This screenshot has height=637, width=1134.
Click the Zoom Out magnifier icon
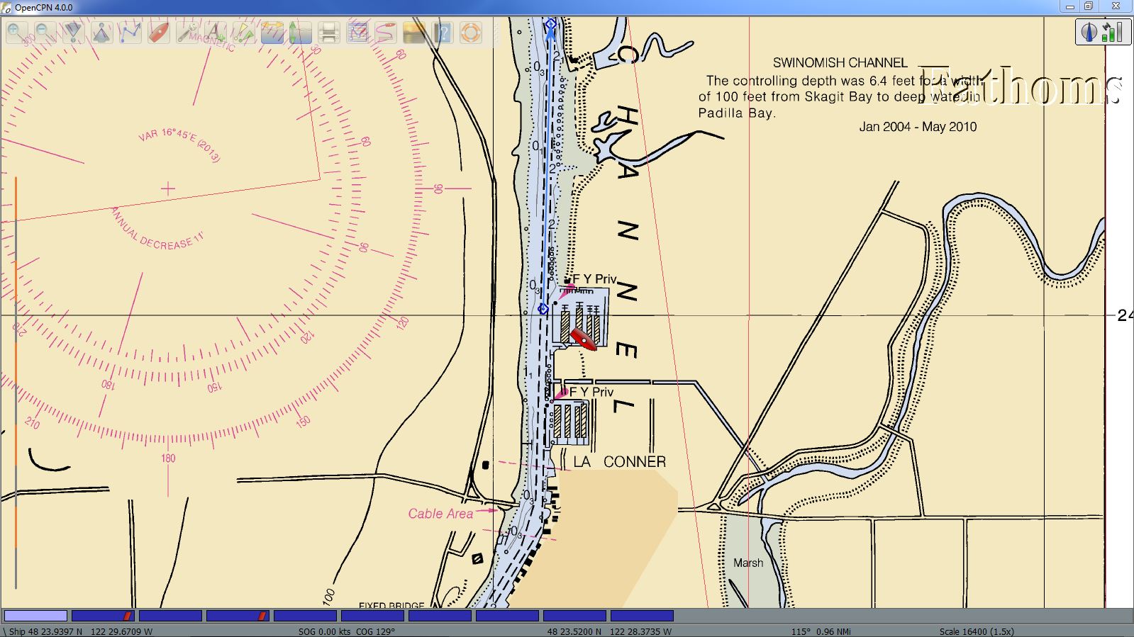[45, 33]
